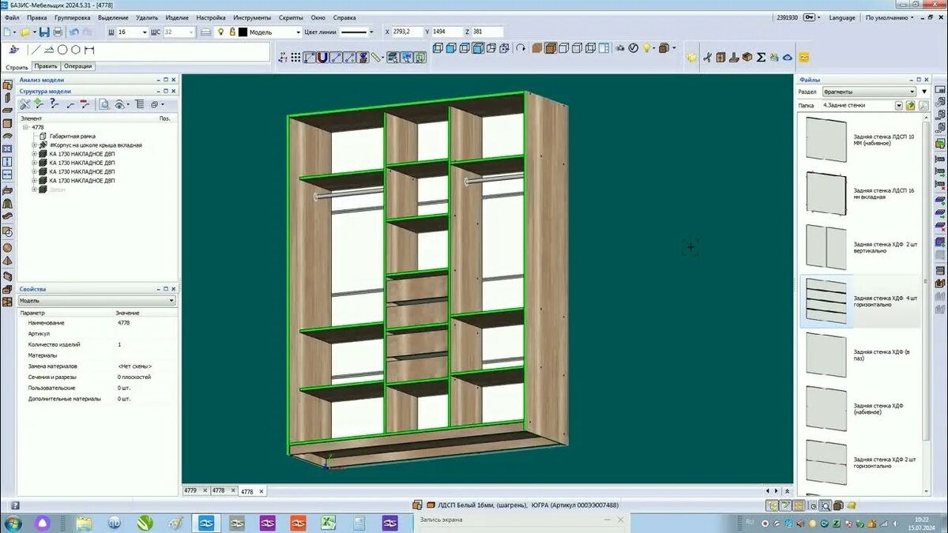Open the Группировка menu

pos(73,17)
